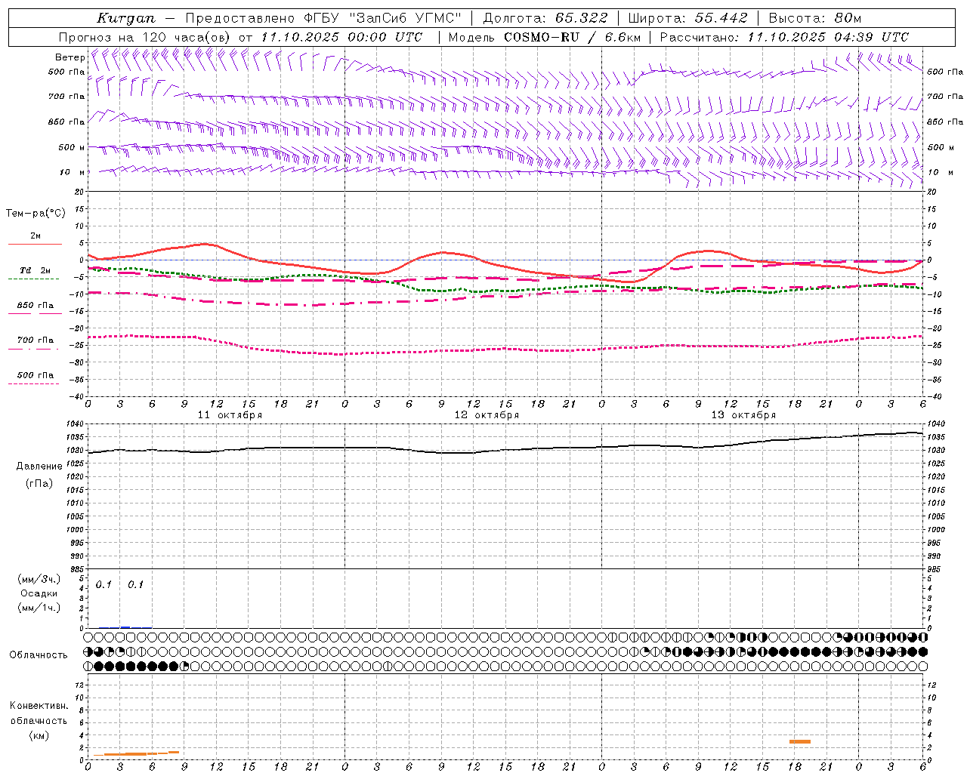
Task: Click the "(мм/3ч.)" precipitation unit label
Action: point(39,579)
